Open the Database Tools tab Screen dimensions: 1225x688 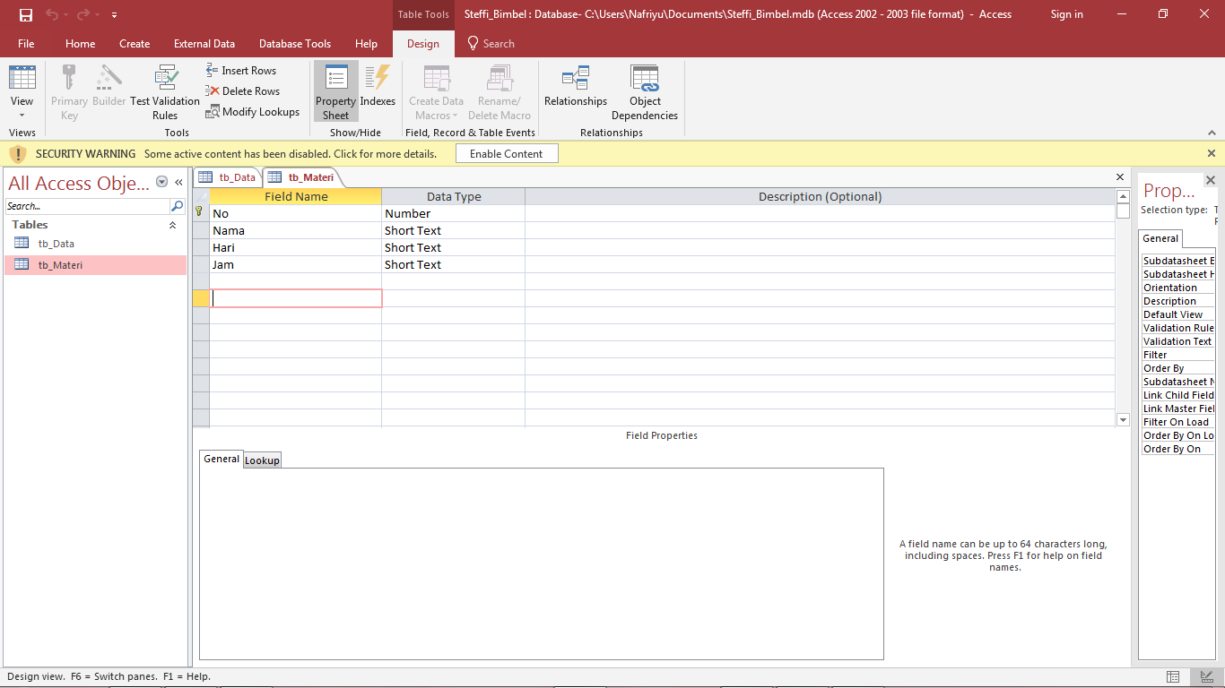(295, 43)
